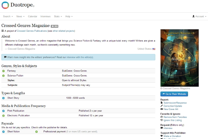This screenshot has height=139, width=208.
Task: Click the green Electronic Publication icon
Action: (x=4, y=116)
